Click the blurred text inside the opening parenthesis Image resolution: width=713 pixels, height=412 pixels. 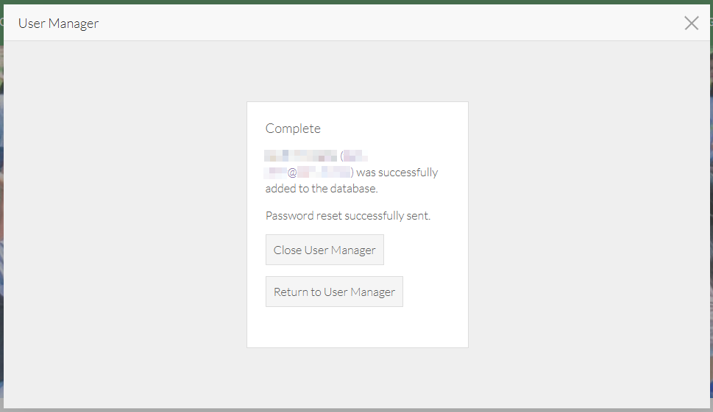[x=355, y=156]
